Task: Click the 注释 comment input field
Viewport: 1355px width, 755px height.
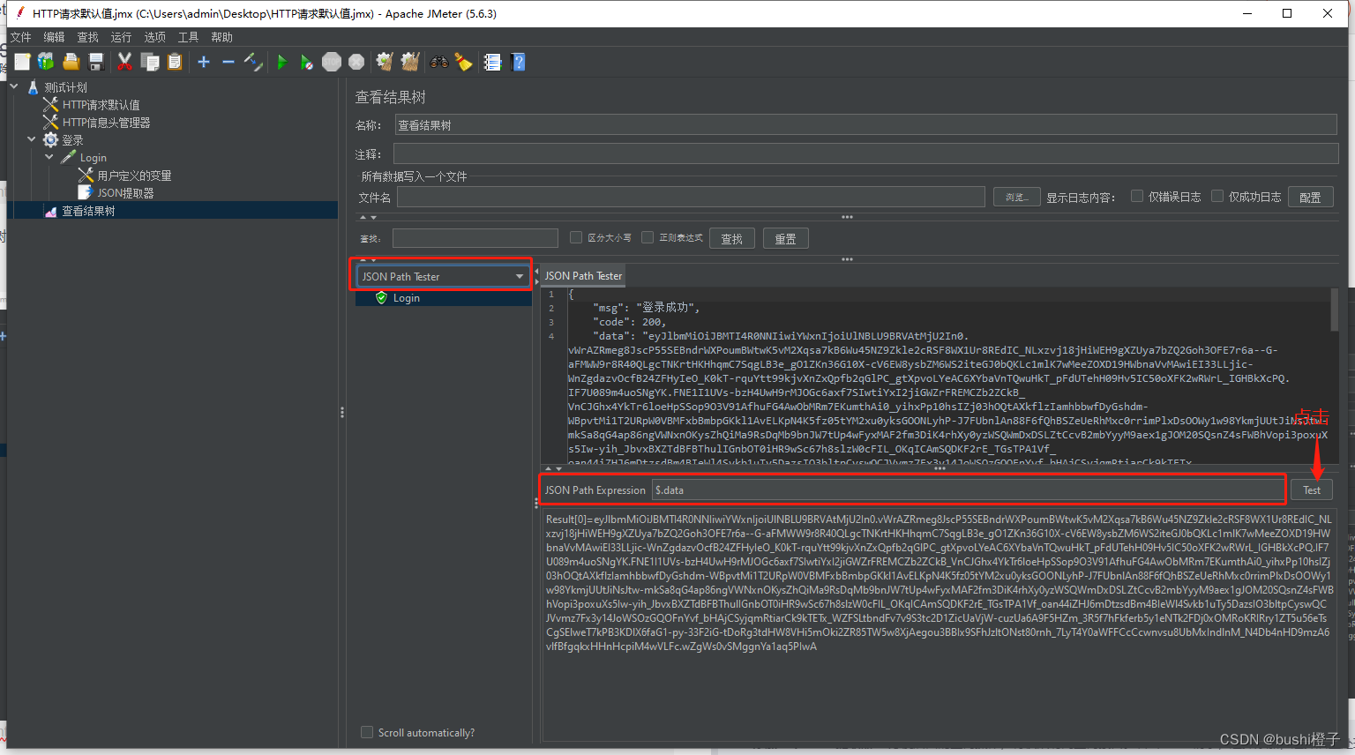Action: (x=866, y=154)
